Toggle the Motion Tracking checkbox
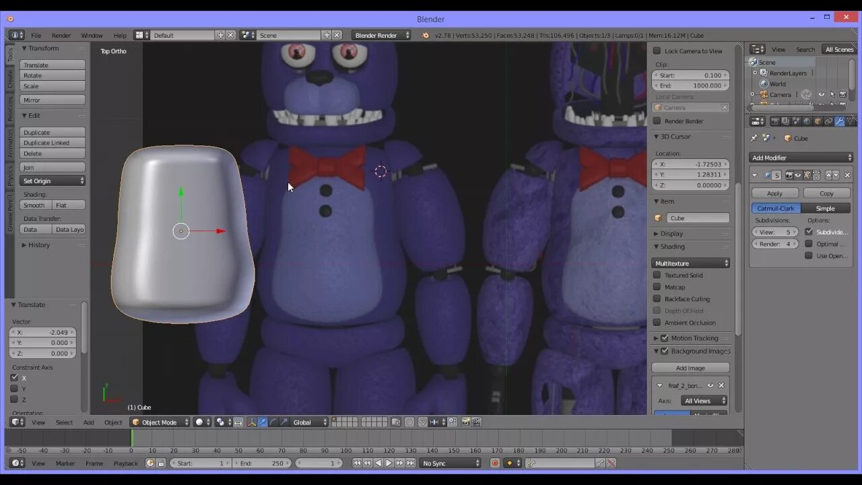Image resolution: width=862 pixels, height=485 pixels. pos(665,338)
